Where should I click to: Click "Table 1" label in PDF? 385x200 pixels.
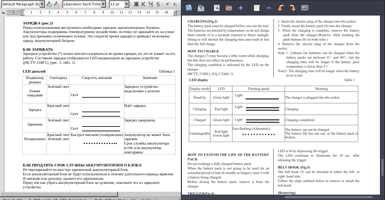pos(349,80)
